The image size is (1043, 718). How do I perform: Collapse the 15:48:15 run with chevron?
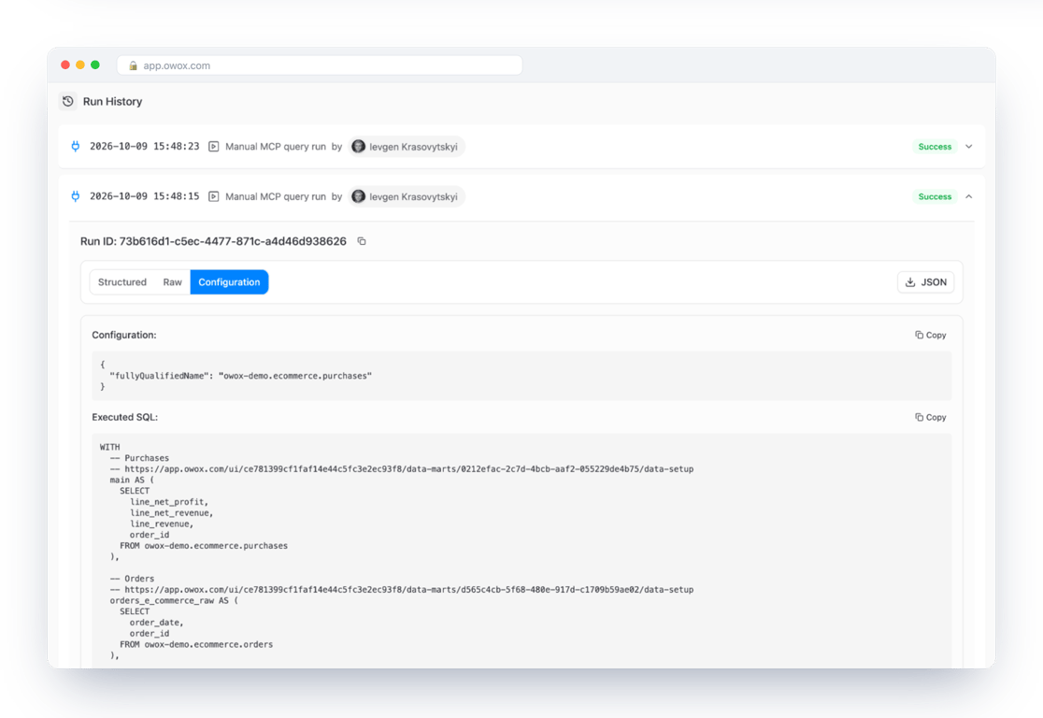(x=968, y=196)
